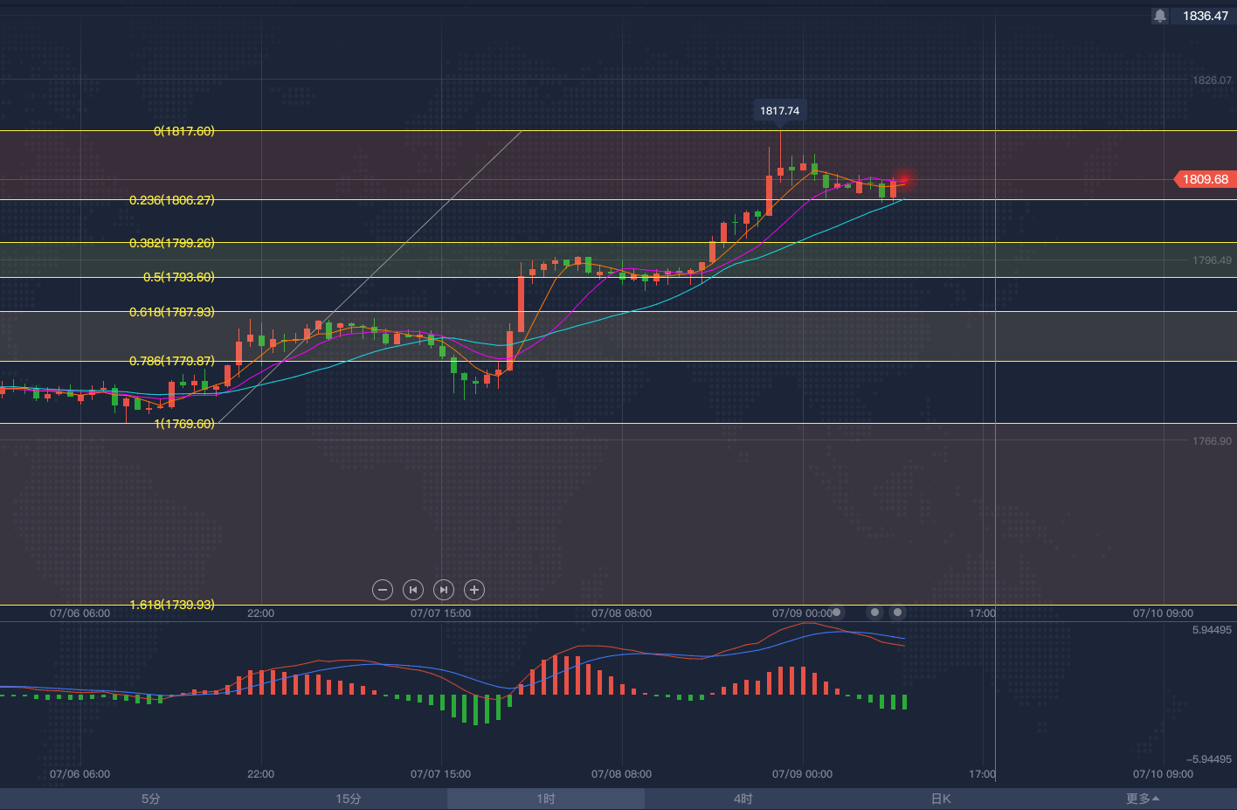Screen dimensions: 1237x810
Task: Click the 07/09 00:00 label below MACD panel
Action: 803,774
